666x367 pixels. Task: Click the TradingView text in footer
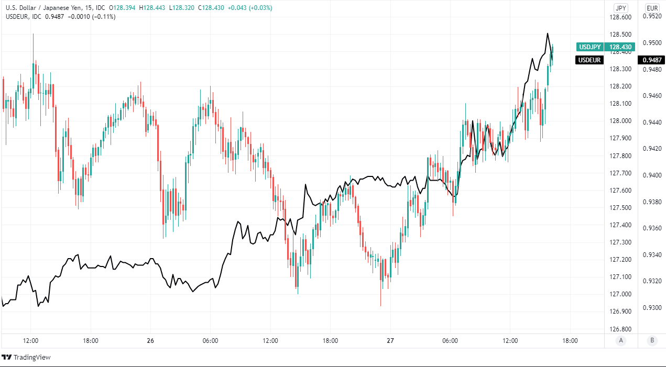(32, 357)
